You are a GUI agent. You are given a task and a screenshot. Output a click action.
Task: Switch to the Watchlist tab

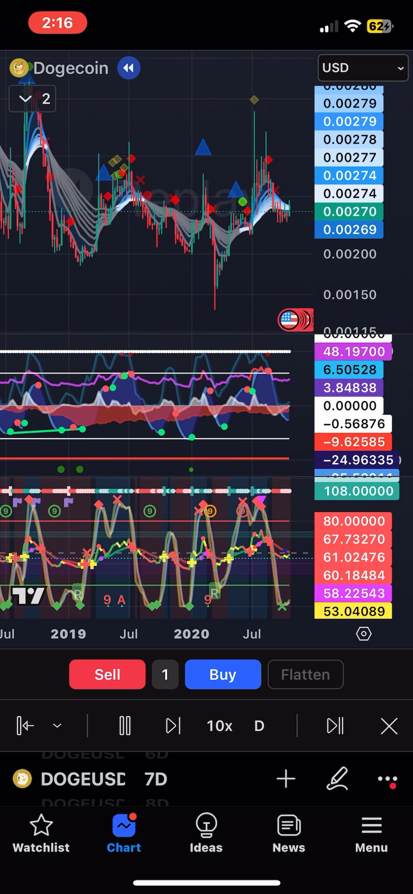coord(41,833)
